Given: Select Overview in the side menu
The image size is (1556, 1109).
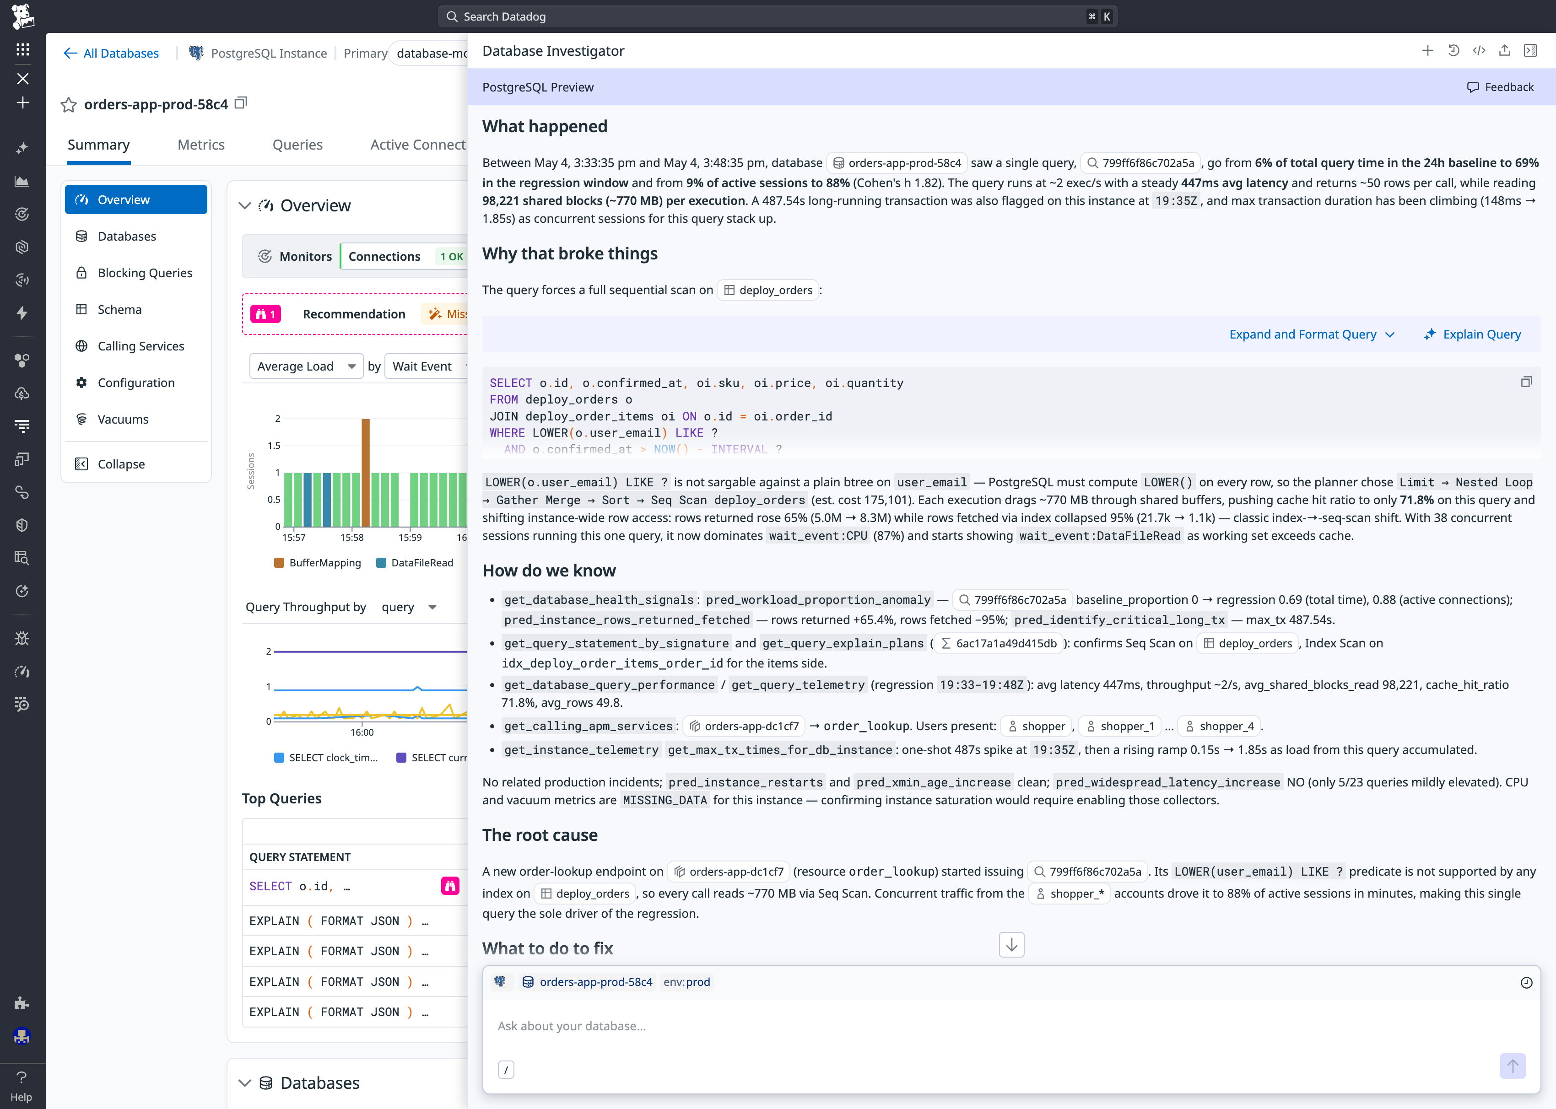Looking at the screenshot, I should click(x=136, y=199).
